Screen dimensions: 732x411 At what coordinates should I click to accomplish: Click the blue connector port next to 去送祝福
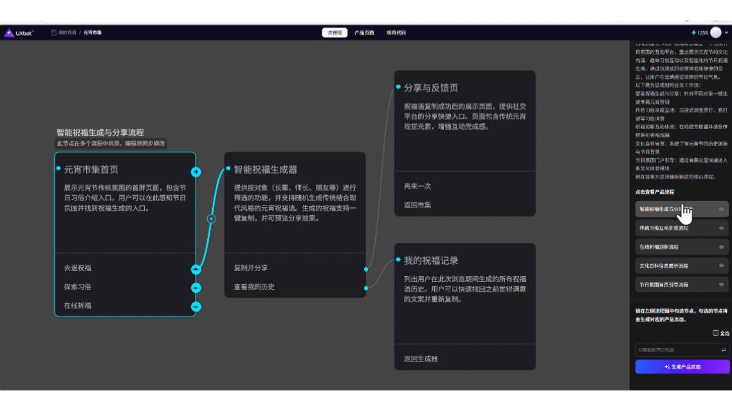point(196,269)
